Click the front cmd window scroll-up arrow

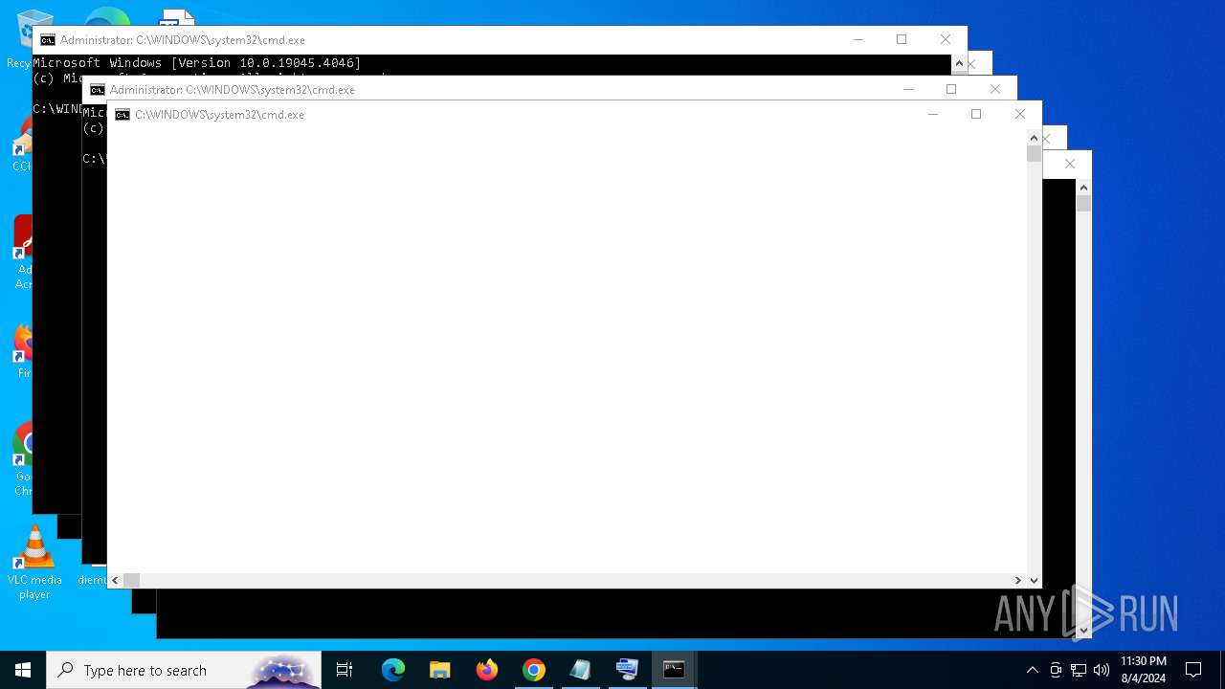click(x=1034, y=138)
